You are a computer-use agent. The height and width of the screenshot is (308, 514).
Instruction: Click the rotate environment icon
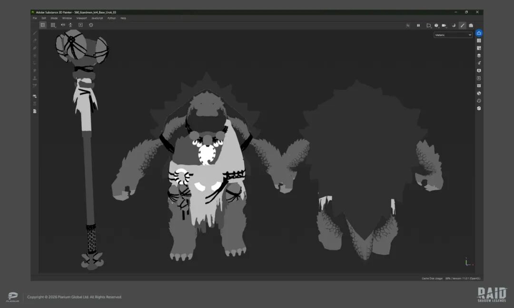point(454,26)
